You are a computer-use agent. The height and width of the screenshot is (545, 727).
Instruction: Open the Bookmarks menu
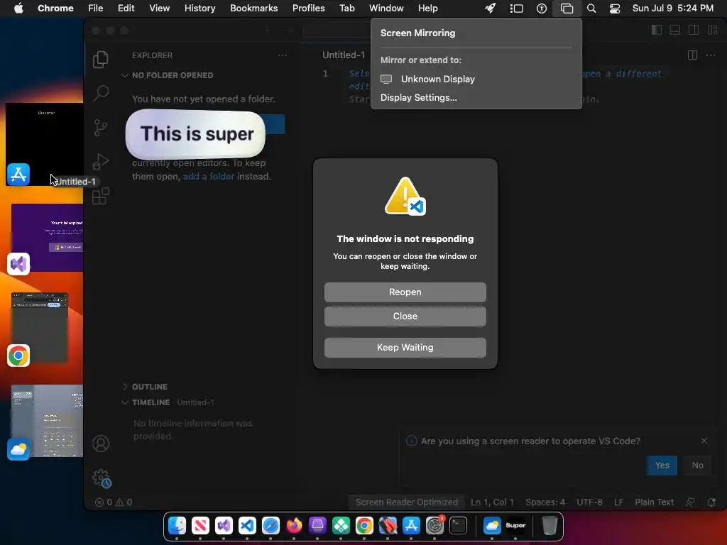[x=253, y=9]
